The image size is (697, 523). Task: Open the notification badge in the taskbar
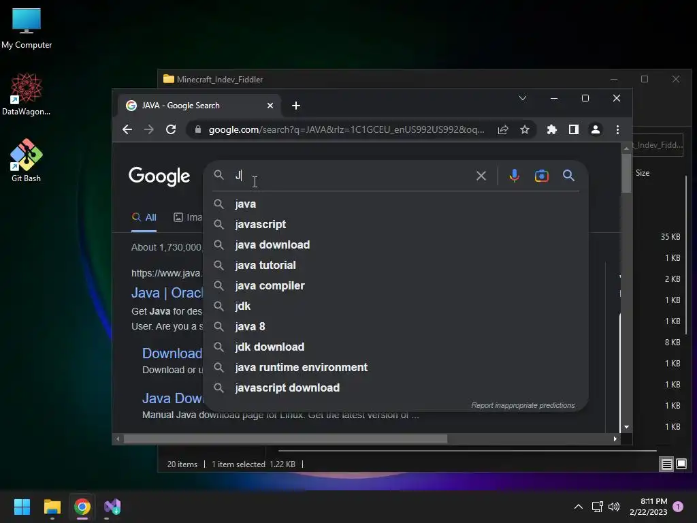tap(678, 507)
